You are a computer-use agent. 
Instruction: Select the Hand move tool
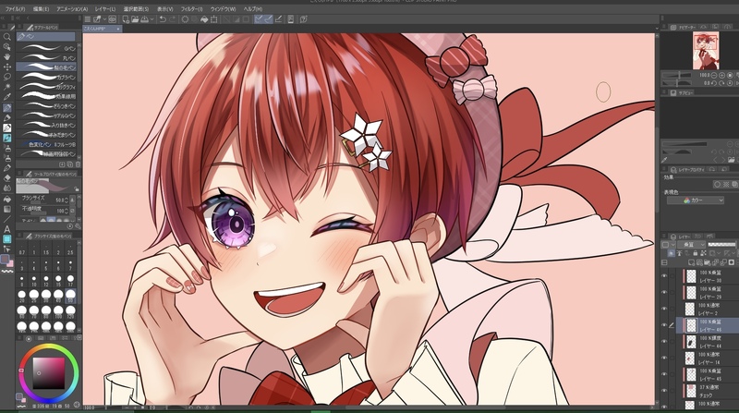(7, 56)
